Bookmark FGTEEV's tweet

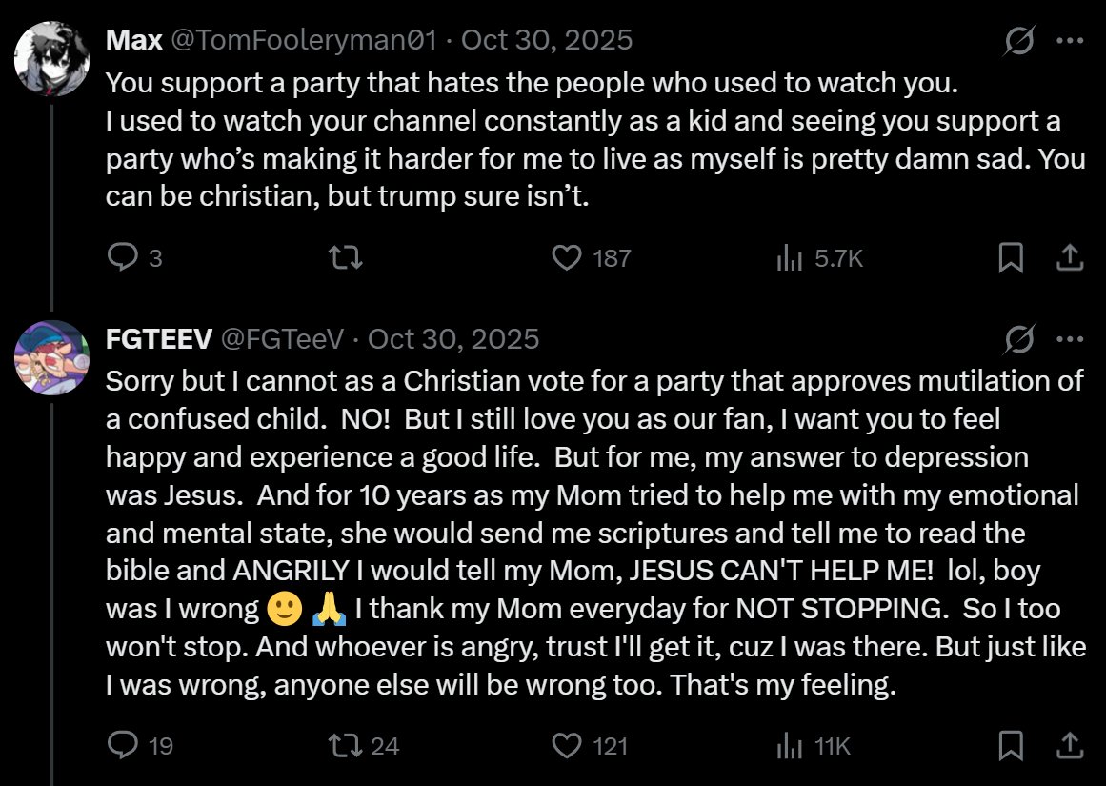coord(1011,745)
